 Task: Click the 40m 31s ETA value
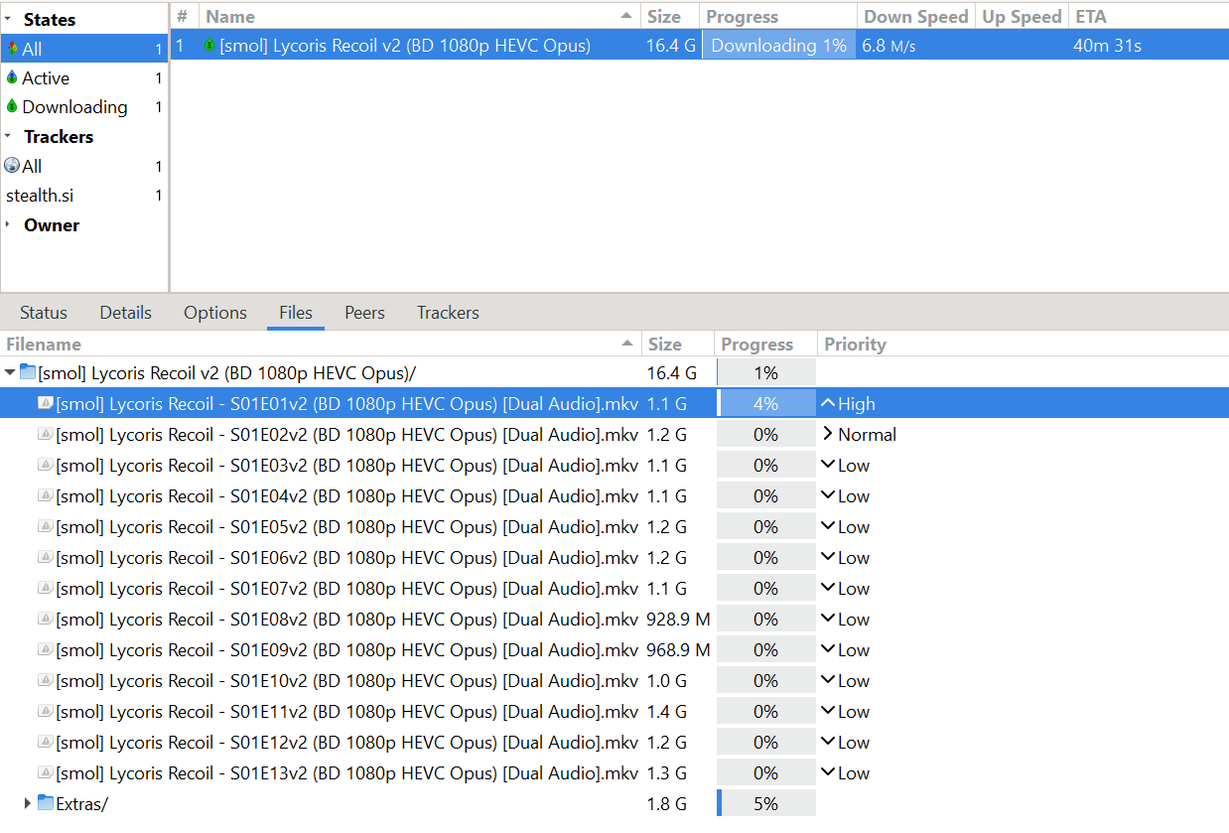point(1107,45)
